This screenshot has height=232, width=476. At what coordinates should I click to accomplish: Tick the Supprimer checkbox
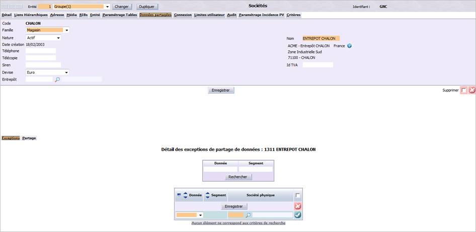pos(464,90)
